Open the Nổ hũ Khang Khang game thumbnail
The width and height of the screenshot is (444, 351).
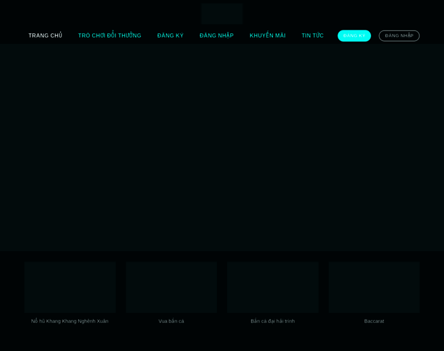[70, 287]
